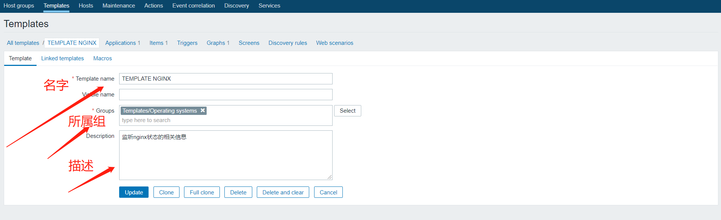Grab the Description textarea resize handle
The height and width of the screenshot is (220, 721).
tap(330, 177)
